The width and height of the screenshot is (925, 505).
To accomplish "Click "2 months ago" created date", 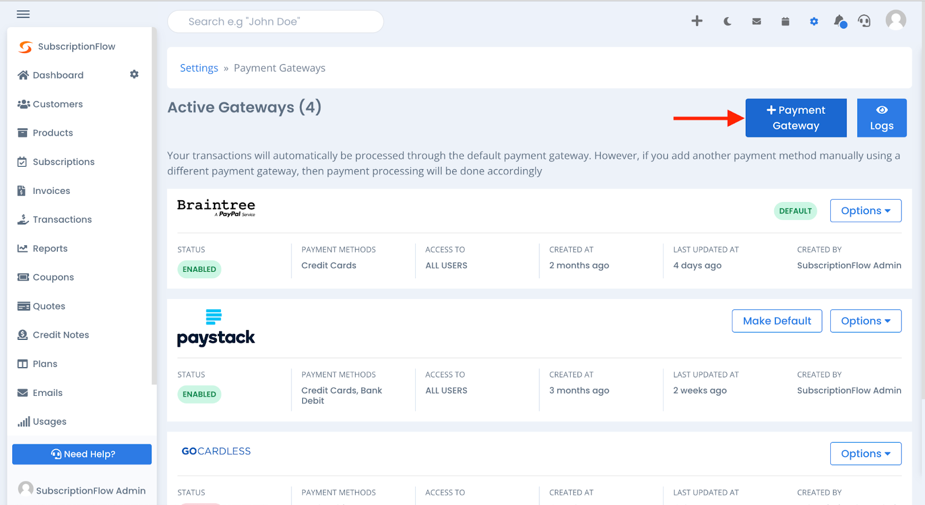I will click(579, 265).
